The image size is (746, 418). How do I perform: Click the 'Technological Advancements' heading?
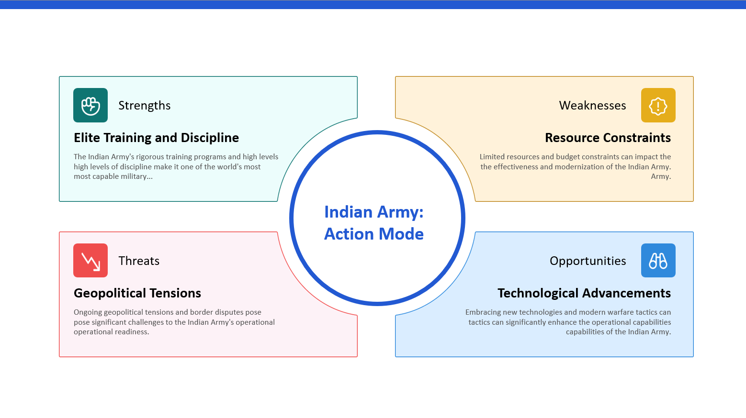(x=584, y=293)
